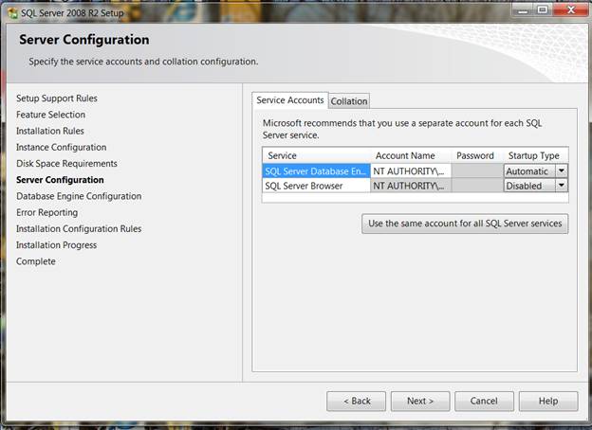
Task: Click Database Engine Configuration step
Action: click(x=79, y=196)
